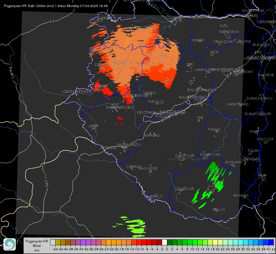The image size is (276, 254).
Task: Select the DUNAÚJVÁROS label
Action: tap(259, 98)
